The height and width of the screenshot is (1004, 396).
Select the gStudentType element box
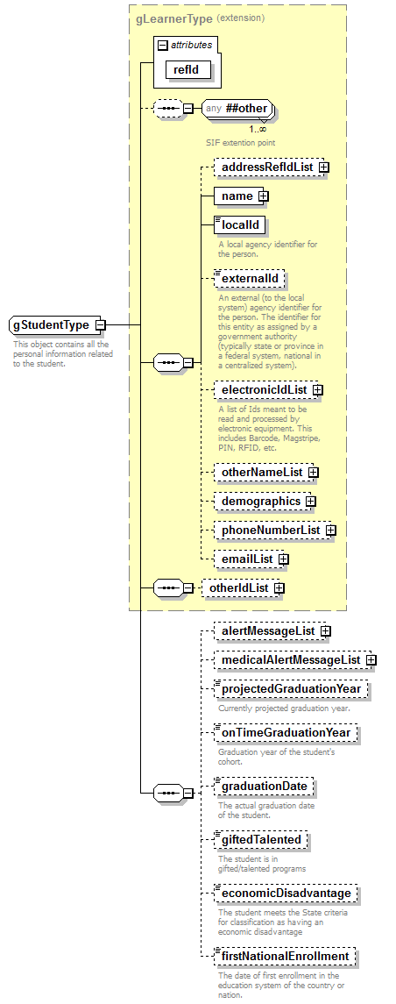pyautogui.click(x=52, y=324)
